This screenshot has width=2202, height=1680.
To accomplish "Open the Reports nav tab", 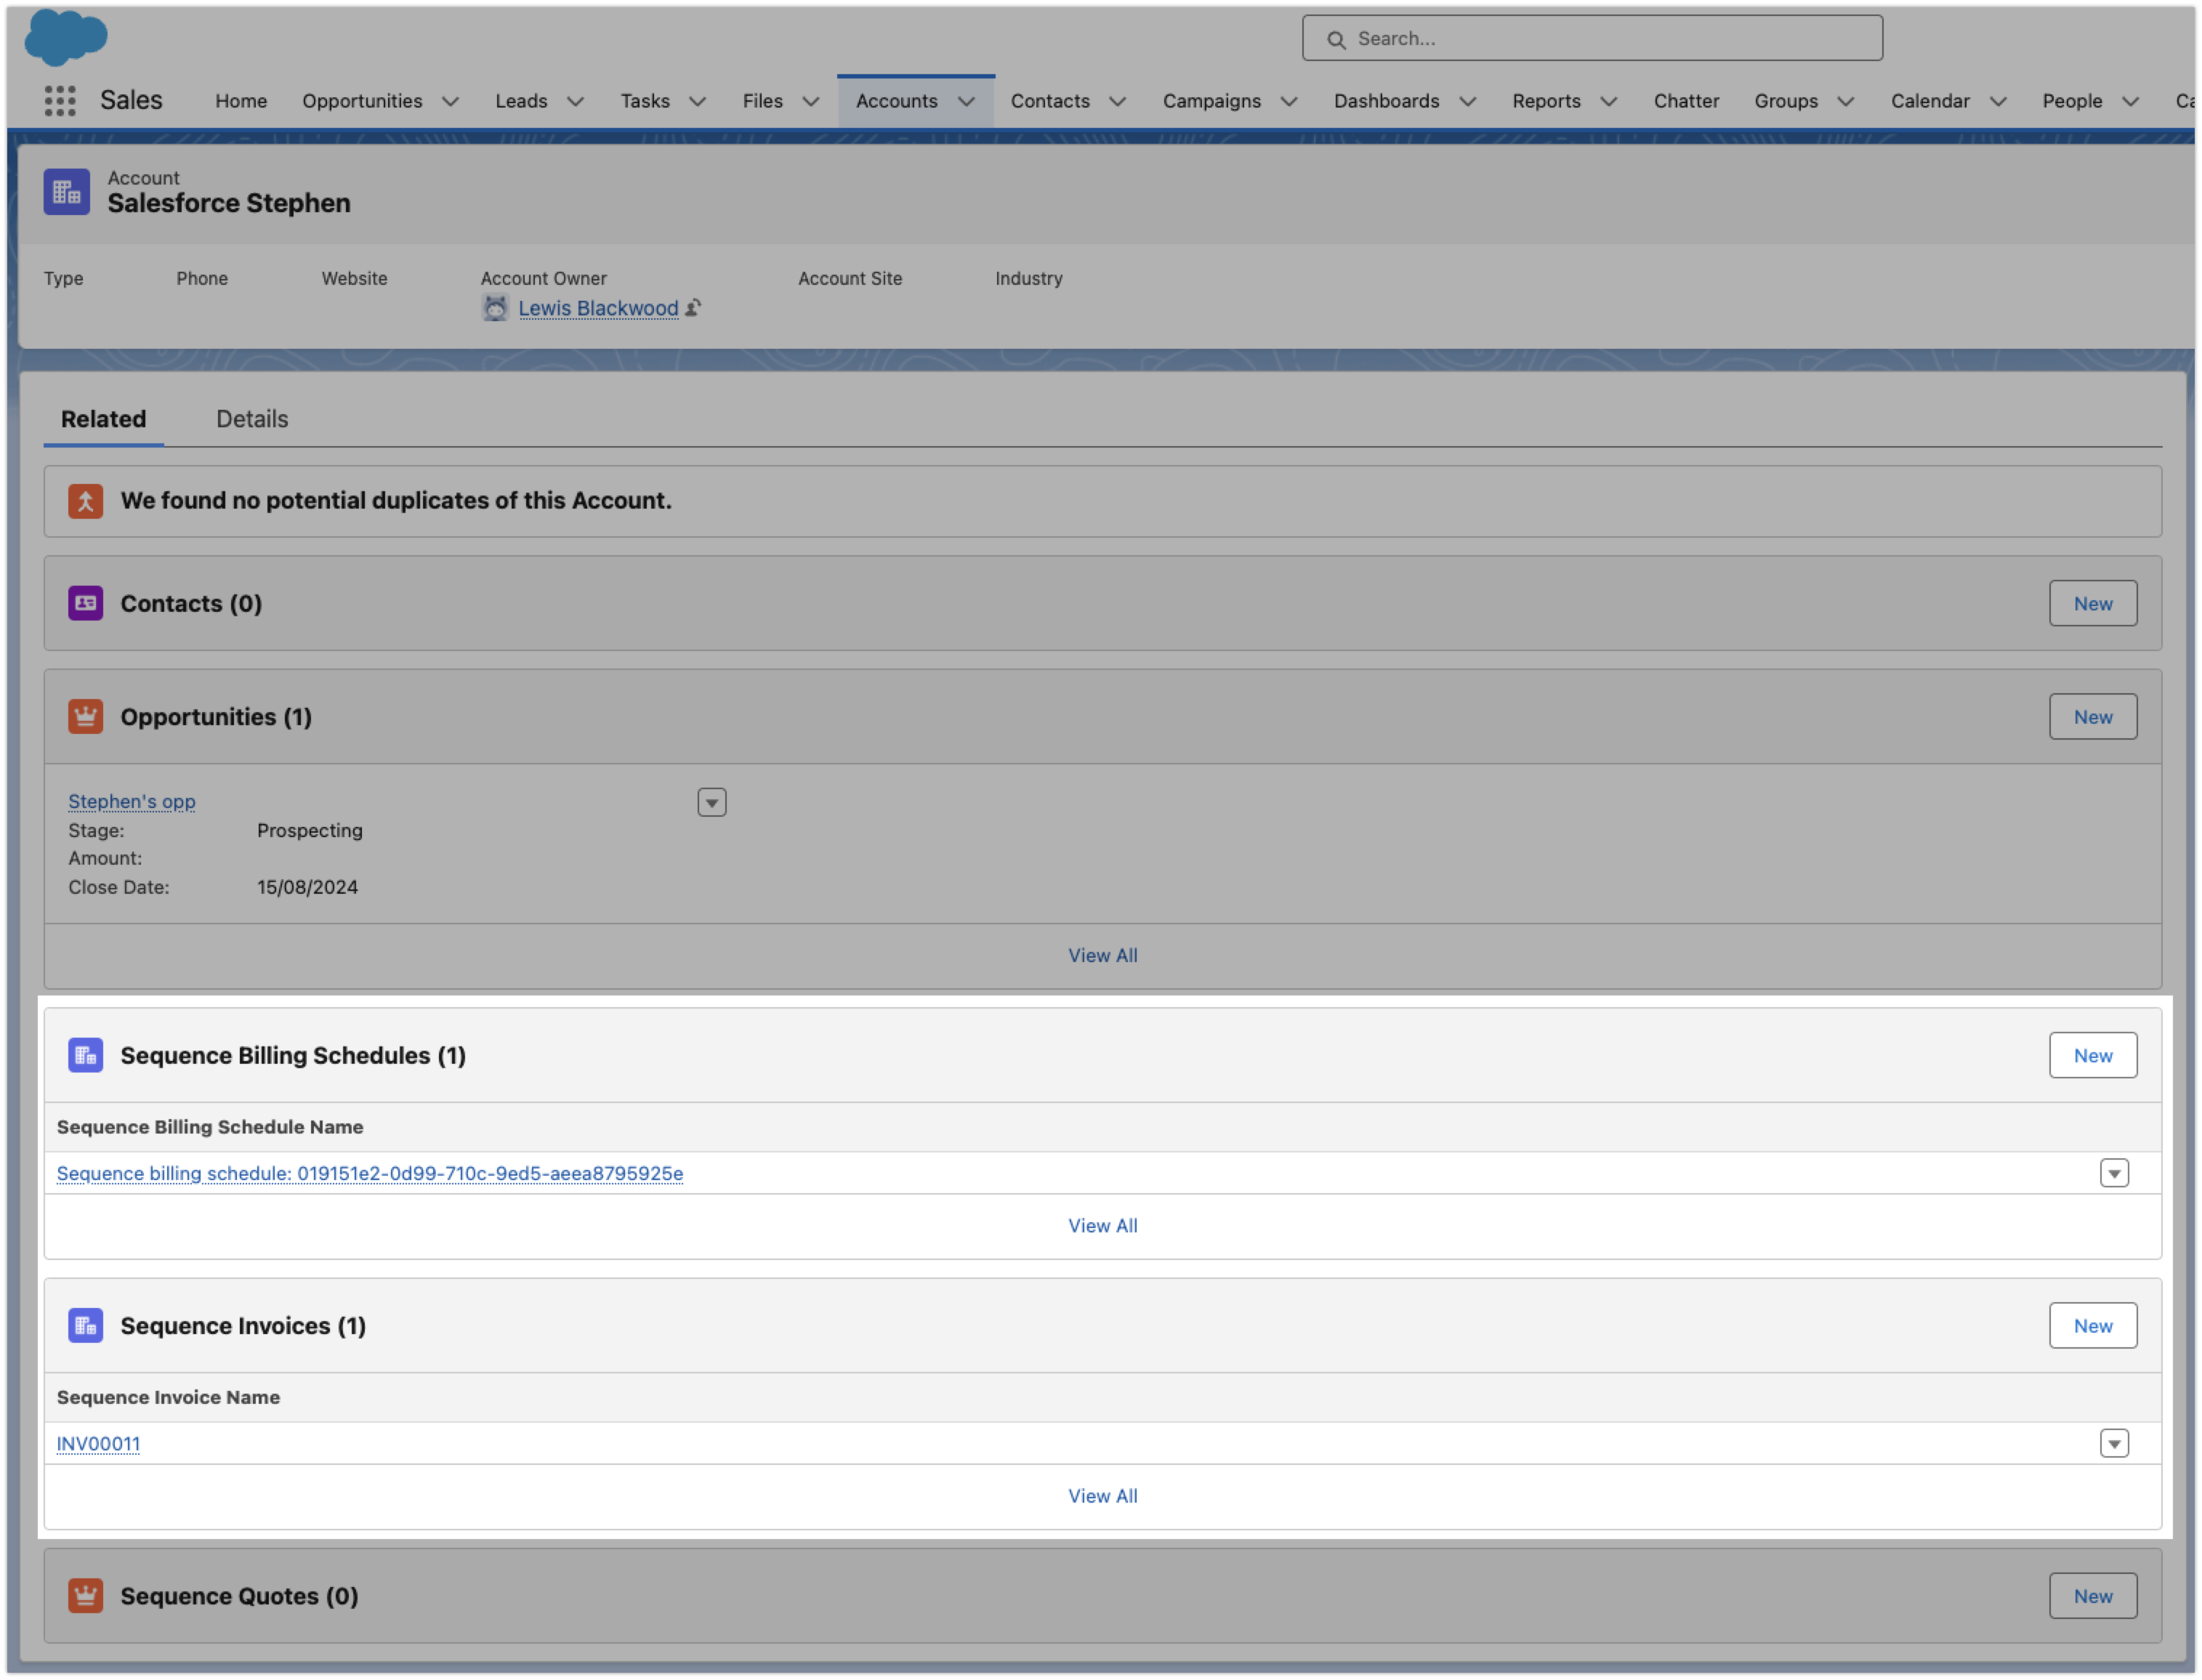I will pyautogui.click(x=1547, y=101).
